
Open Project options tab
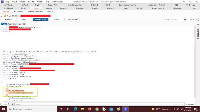tap(158, 8)
